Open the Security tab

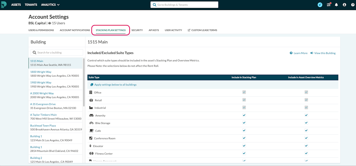[137, 30]
